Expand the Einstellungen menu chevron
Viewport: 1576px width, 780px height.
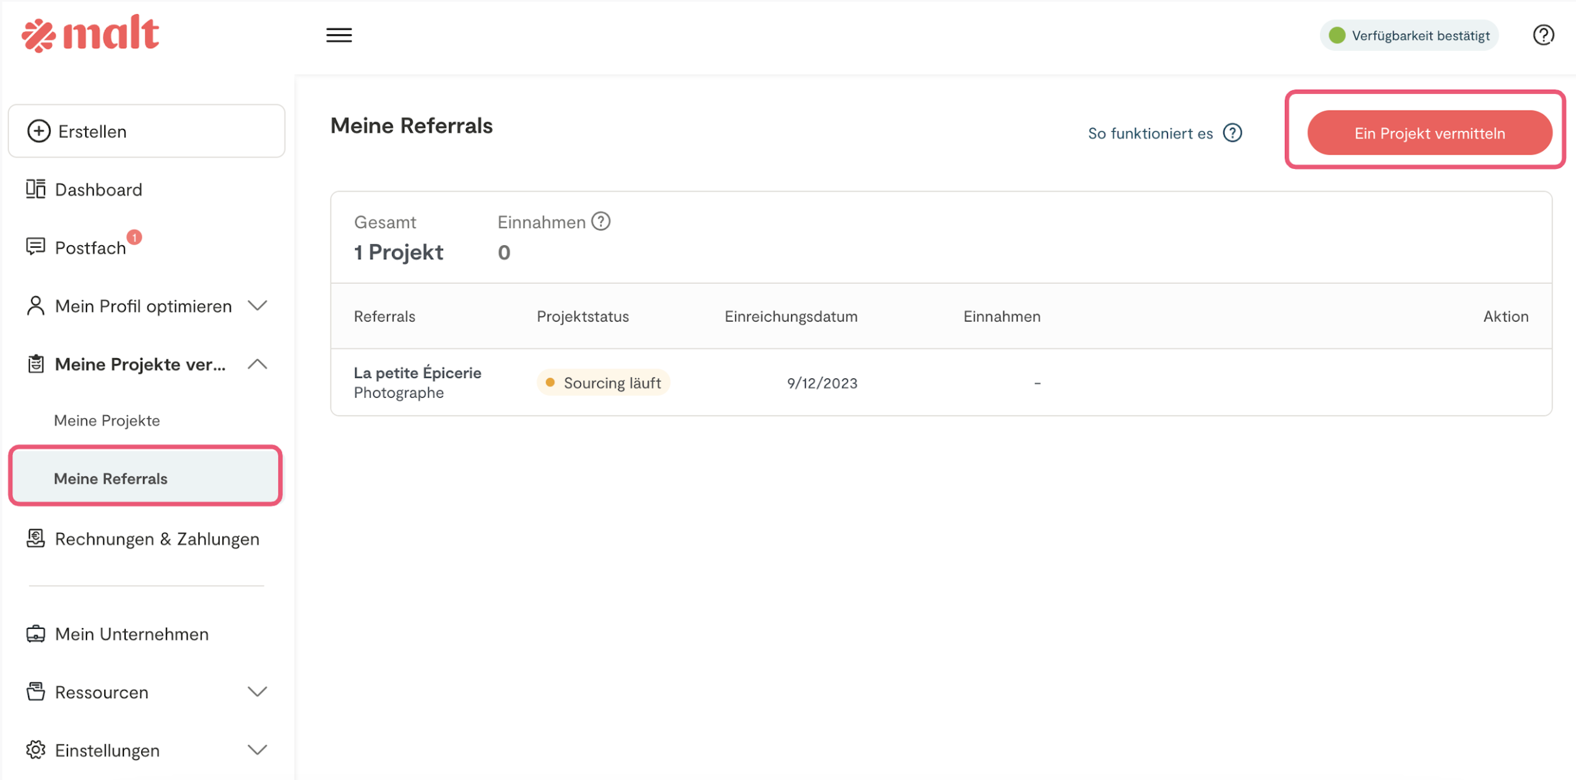(x=257, y=750)
